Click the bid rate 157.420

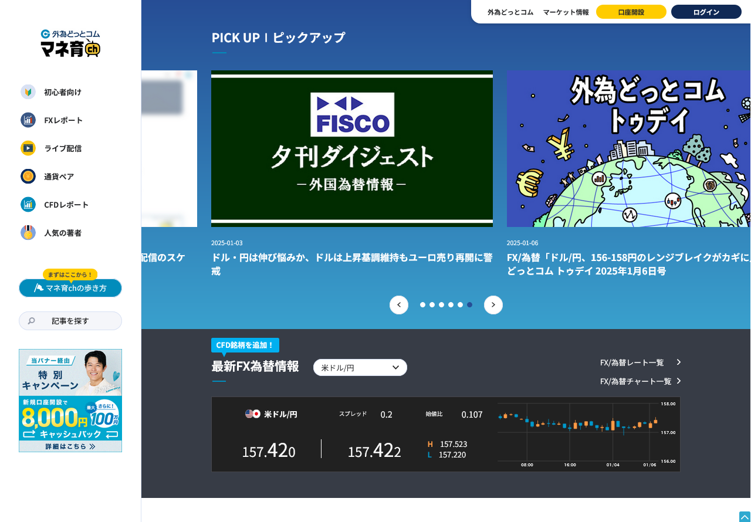click(x=269, y=450)
